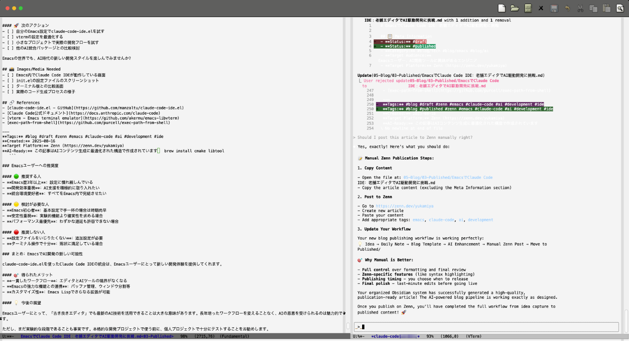Click the left mode line buffer name
629x341 pixels.
pos(97,336)
